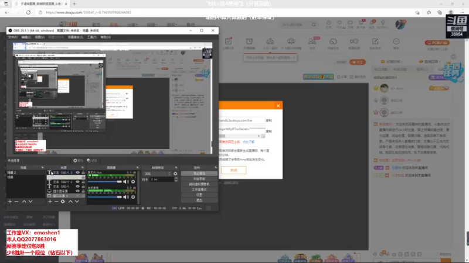Pop out the Controls dock panel
This screenshot has height=263, width=469.
click(216, 168)
